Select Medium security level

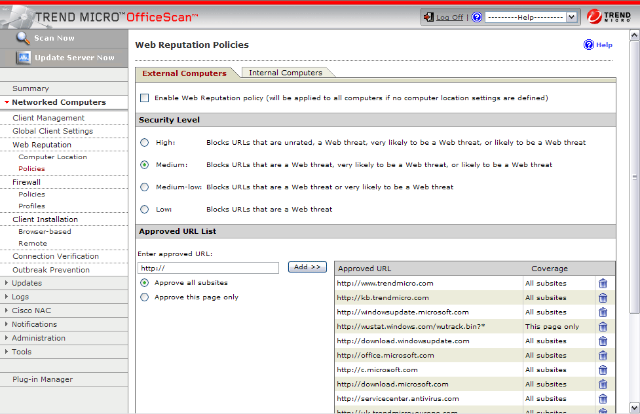[145, 164]
